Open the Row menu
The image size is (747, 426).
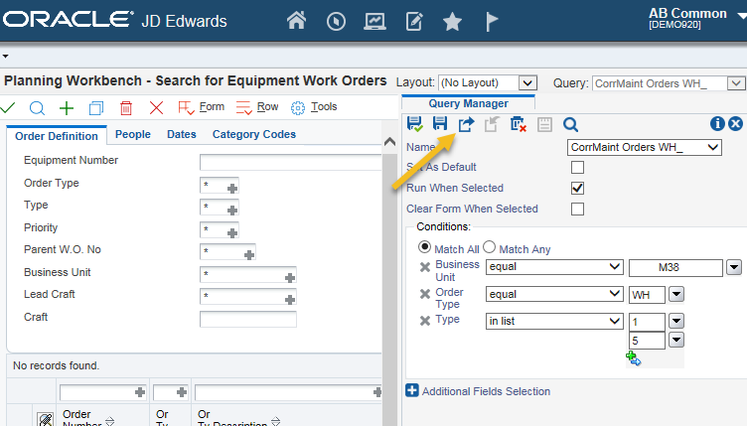268,106
